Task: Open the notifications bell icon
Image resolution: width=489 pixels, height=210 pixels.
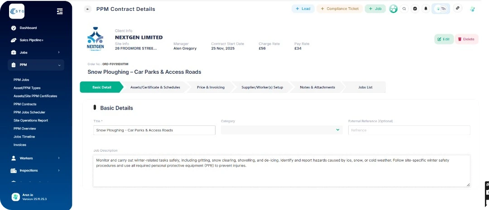Action: 426,9
